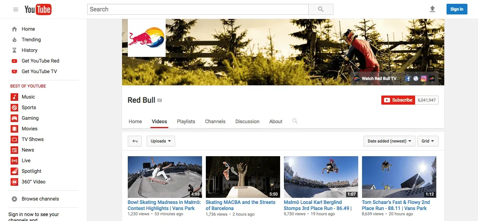Open Red Bull's Instagram via banner icon
This screenshot has width=478, height=221.
tap(423, 78)
